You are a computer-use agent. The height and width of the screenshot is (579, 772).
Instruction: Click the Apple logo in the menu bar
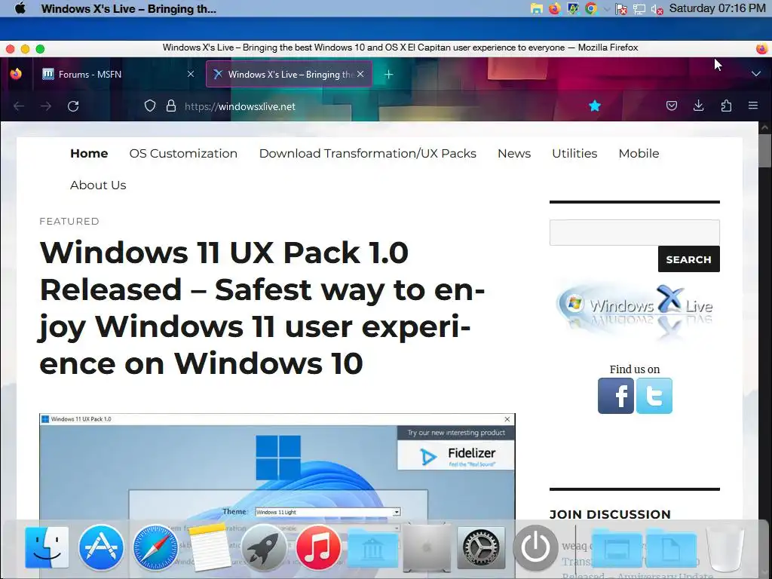click(20, 8)
